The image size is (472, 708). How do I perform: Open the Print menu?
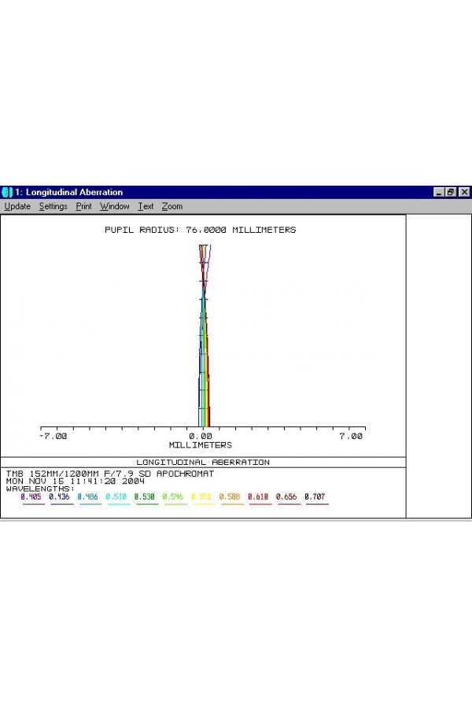[x=83, y=206]
